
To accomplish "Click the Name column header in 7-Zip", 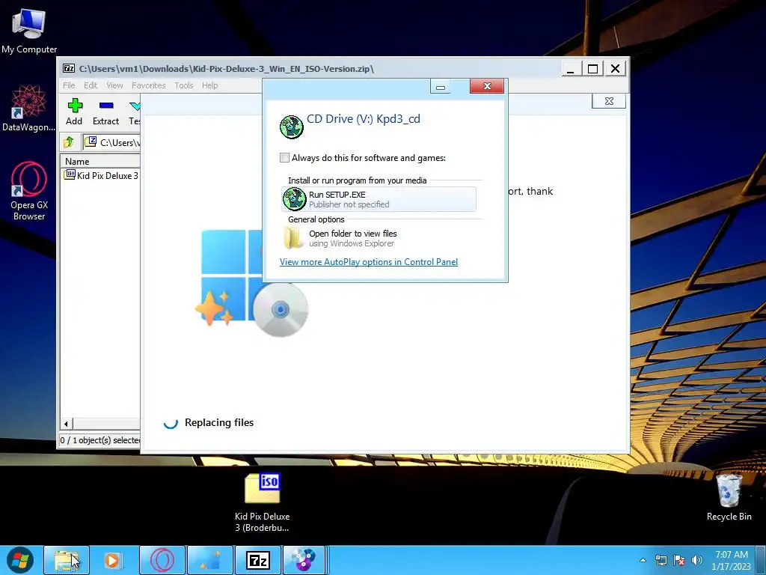I will pos(100,162).
